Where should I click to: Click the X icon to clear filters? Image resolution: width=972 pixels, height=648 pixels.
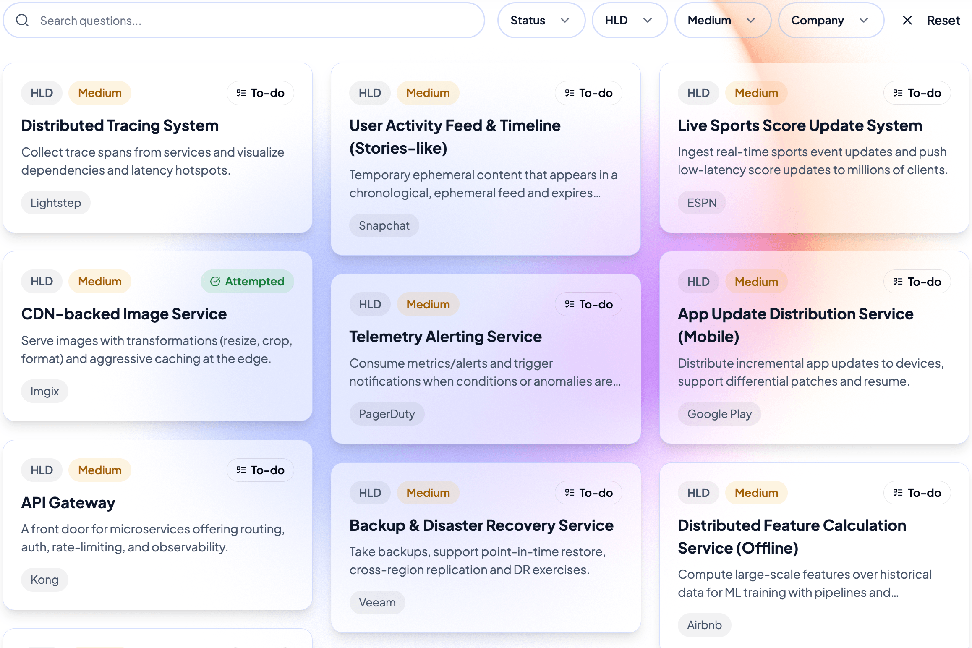click(x=907, y=20)
